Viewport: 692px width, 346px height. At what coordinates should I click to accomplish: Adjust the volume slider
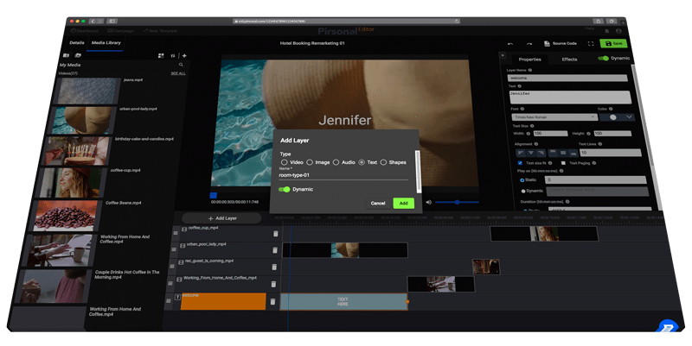[x=457, y=202]
